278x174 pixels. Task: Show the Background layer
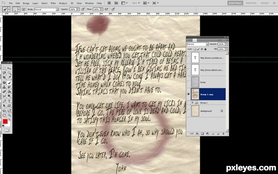pos(189,111)
